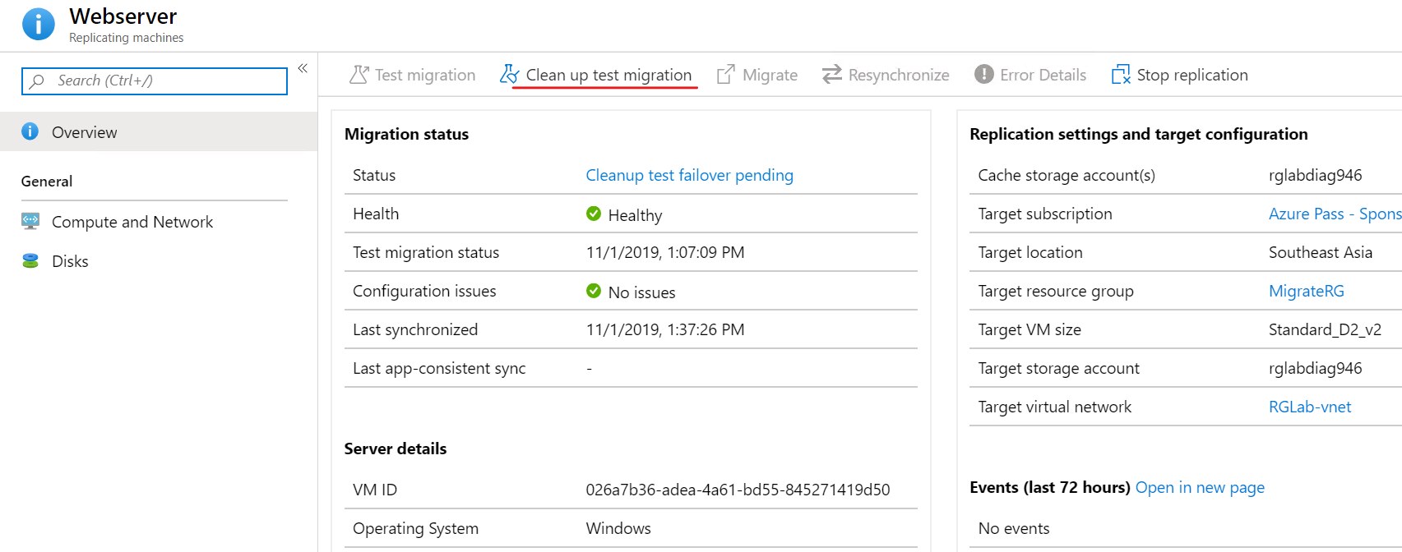Click the Stop replication button label
The width and height of the screenshot is (1402, 552).
(x=1191, y=75)
